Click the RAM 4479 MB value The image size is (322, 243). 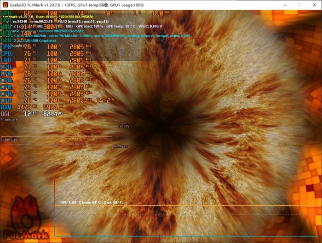pos(27,107)
